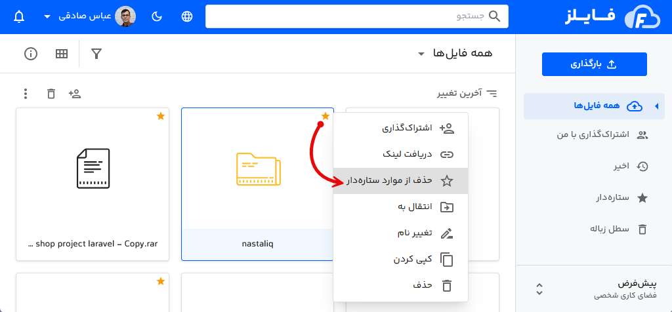Click the فایـلز brand text

(590, 17)
